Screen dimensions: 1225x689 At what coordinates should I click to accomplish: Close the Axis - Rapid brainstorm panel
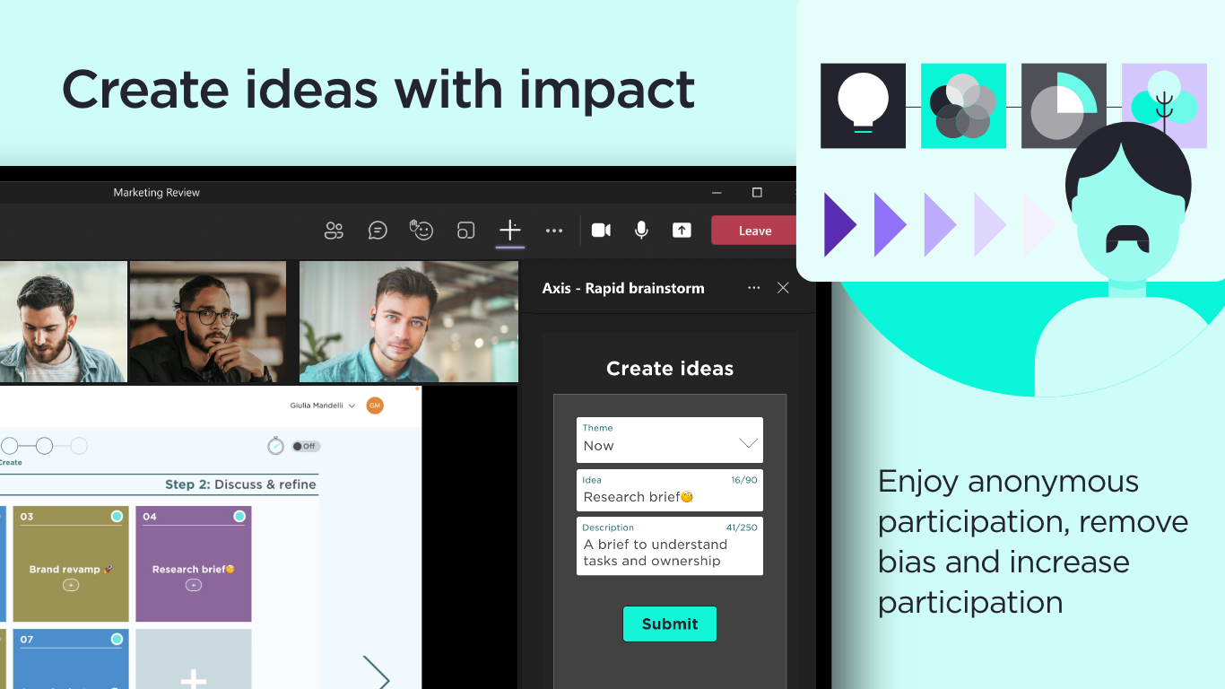(783, 288)
